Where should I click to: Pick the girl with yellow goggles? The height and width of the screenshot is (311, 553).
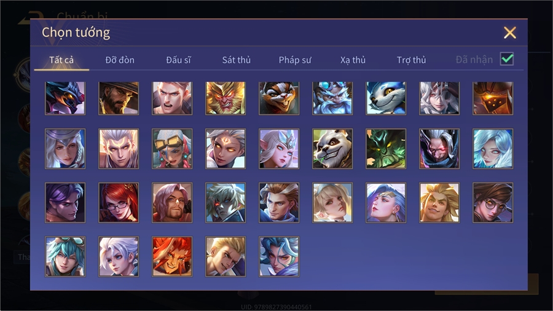172,149
